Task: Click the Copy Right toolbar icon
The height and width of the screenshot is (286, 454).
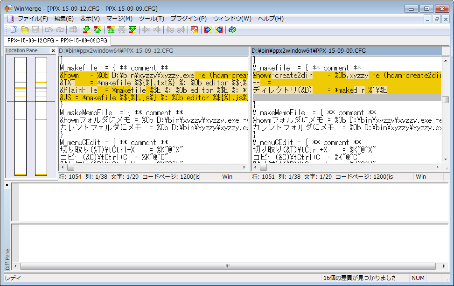Action: pyautogui.click(x=146, y=29)
